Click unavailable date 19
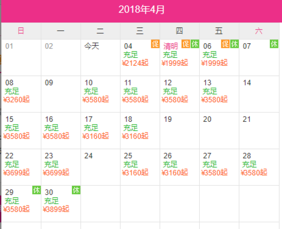Image resolution: width=282 pixels, height=229 pixels. 180,131
